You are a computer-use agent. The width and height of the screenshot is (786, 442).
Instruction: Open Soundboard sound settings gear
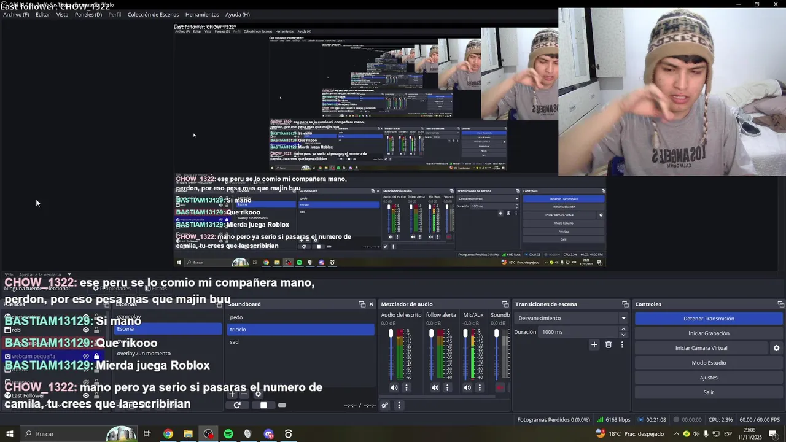[x=258, y=394]
